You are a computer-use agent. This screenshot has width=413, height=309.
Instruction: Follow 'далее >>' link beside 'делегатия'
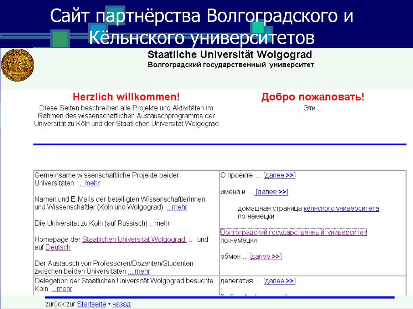(x=279, y=281)
